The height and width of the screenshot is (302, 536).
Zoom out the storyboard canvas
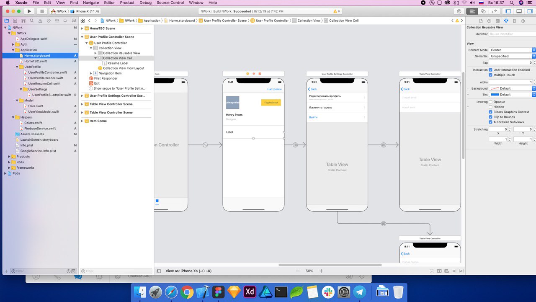pos(298,271)
